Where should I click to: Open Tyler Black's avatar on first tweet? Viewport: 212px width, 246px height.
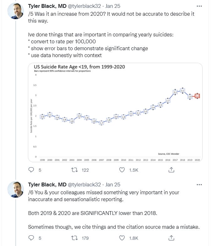pyautogui.click(x=15, y=12)
